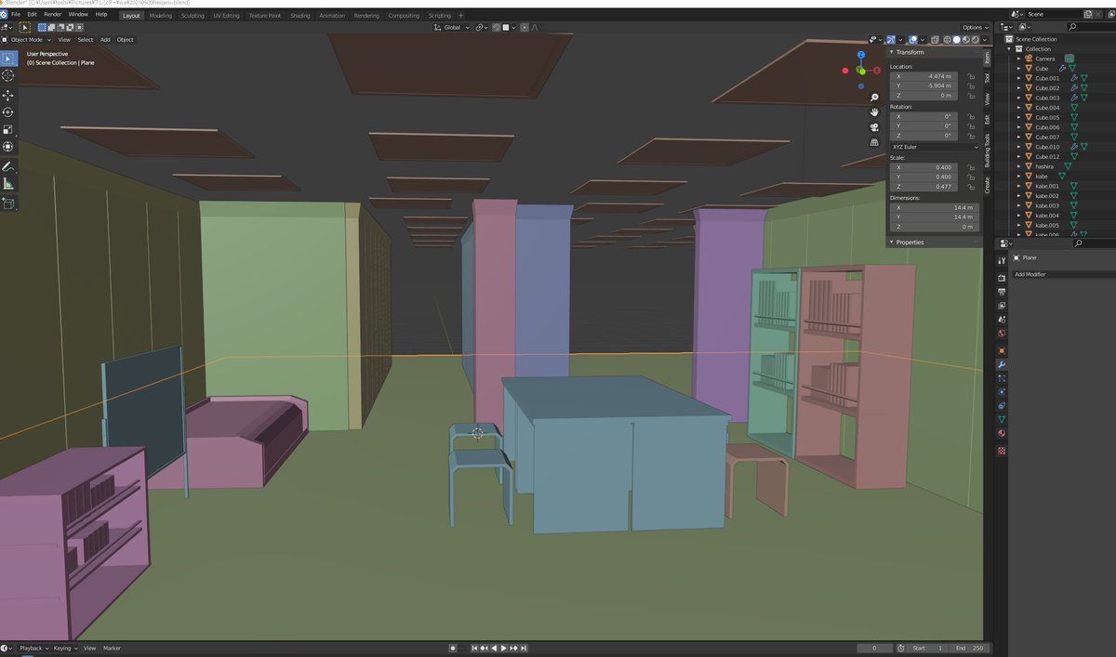Open the View Layer properties icon
Image resolution: width=1116 pixels, height=657 pixels.
coord(1001,306)
